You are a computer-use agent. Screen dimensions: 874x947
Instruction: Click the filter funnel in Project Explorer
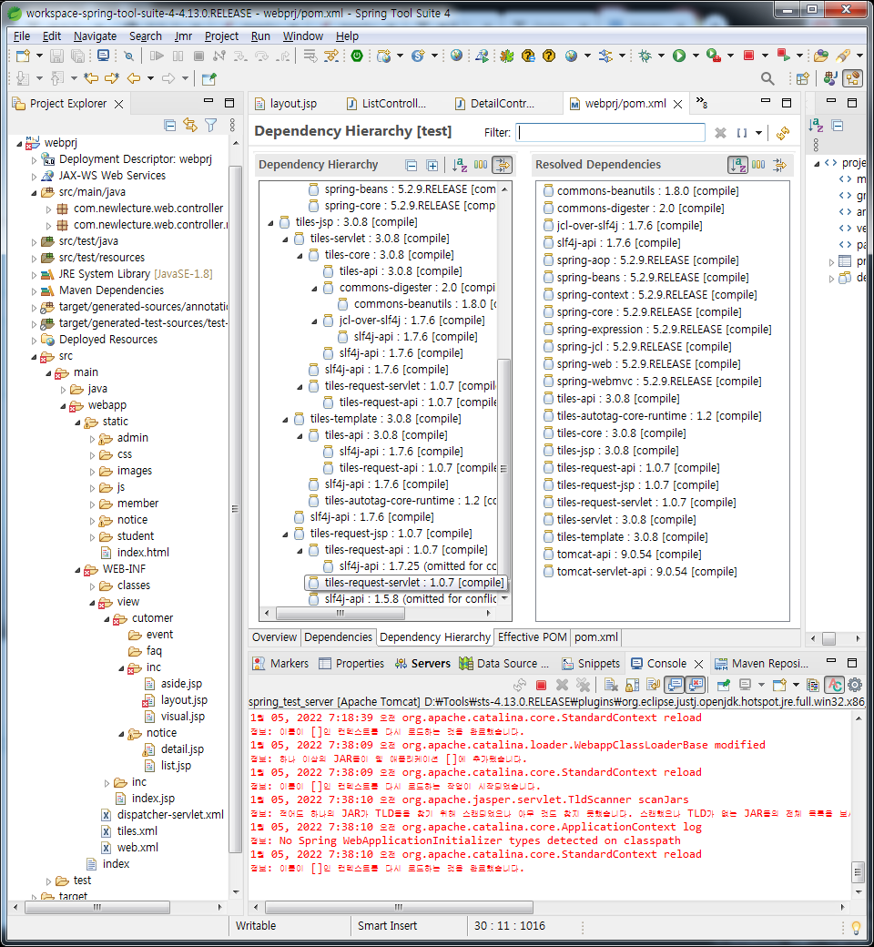(x=211, y=125)
